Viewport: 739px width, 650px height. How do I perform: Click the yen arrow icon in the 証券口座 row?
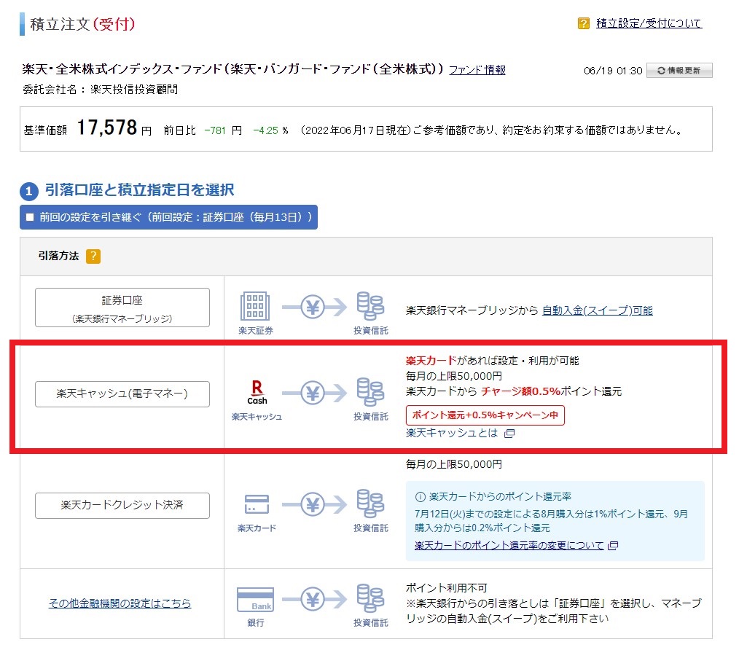(314, 308)
